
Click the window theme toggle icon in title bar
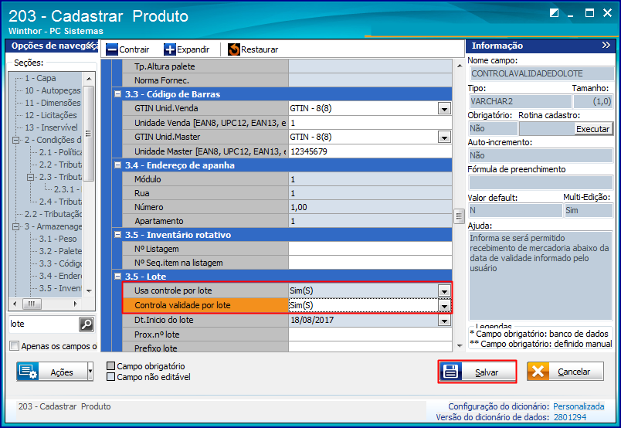click(554, 13)
